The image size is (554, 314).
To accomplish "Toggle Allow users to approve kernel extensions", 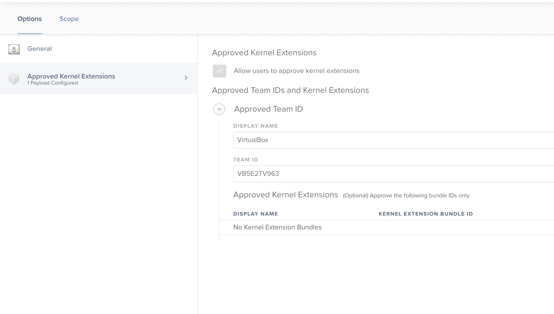I will (x=219, y=71).
